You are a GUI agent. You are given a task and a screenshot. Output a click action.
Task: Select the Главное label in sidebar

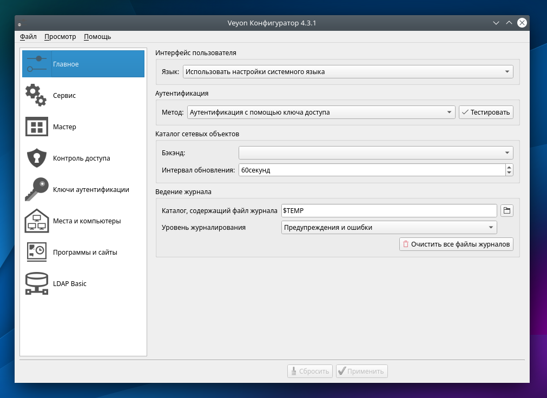(x=66, y=64)
